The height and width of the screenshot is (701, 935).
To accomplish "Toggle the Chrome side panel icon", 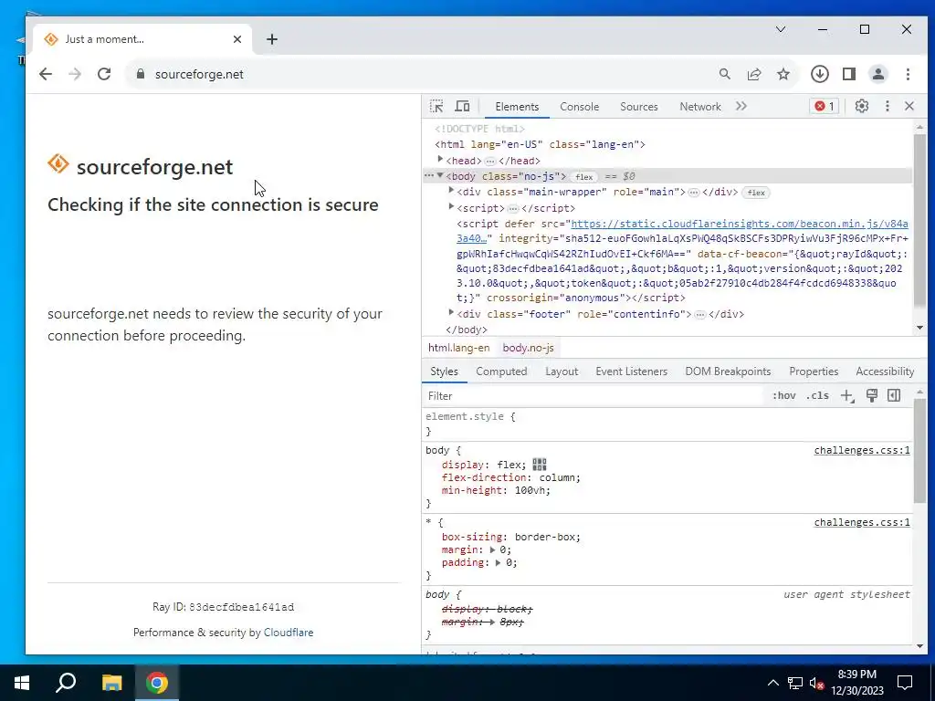I will tap(849, 74).
